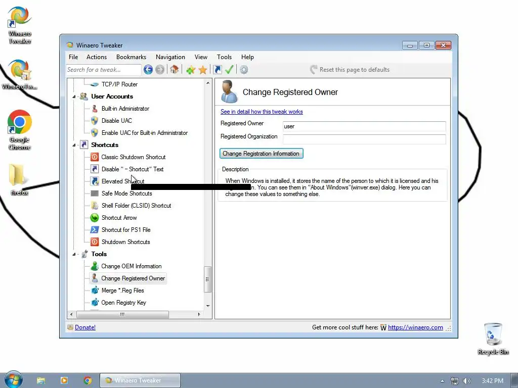Viewport: 518px width, 388px height.
Task: Open Chrome from the taskbar
Action: coord(87,380)
